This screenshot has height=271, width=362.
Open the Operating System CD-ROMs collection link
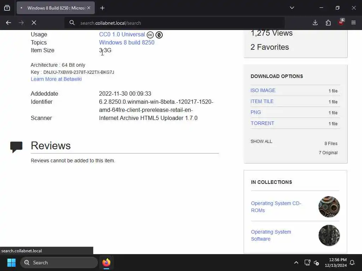coord(276,207)
